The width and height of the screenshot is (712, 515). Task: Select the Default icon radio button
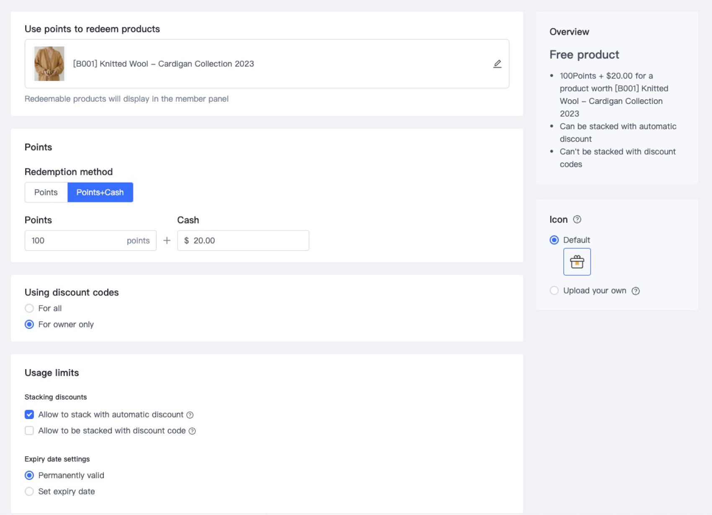point(554,240)
